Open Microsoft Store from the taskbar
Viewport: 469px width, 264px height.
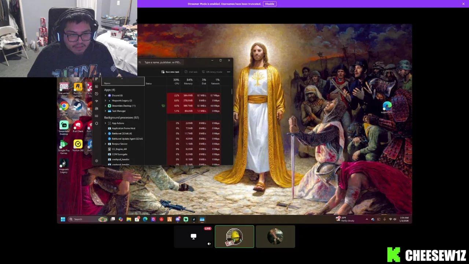(137, 219)
